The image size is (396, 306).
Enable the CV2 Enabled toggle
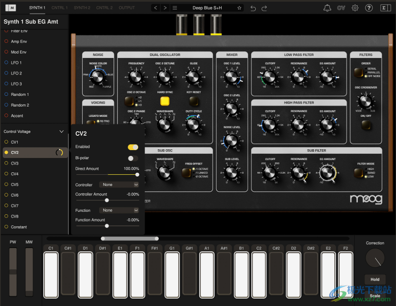[133, 147]
